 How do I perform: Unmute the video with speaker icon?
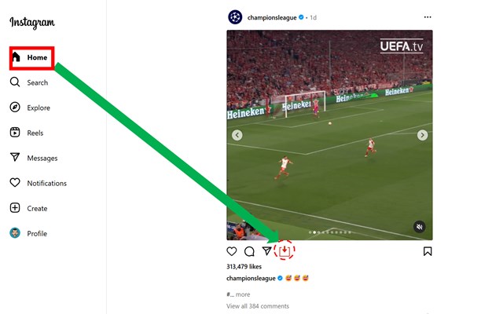[419, 227]
